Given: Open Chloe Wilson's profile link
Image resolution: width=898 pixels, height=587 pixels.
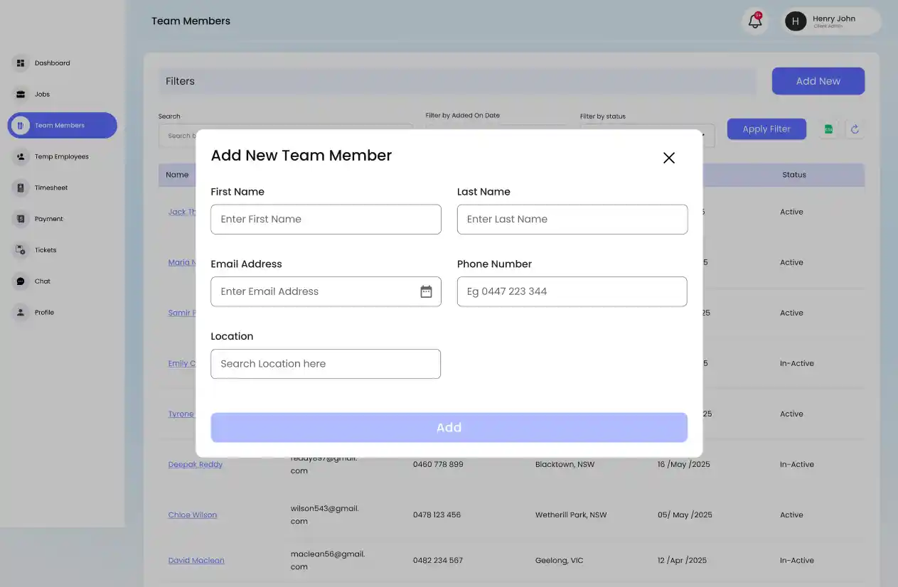Looking at the screenshot, I should click(x=193, y=515).
